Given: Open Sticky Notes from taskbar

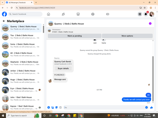Looking at the screenshot, I should [75, 115].
